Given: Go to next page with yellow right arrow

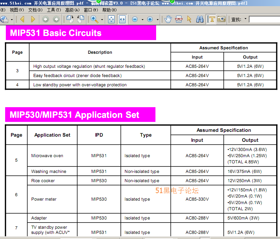Looking at the screenshot, I should click(x=33, y=19).
